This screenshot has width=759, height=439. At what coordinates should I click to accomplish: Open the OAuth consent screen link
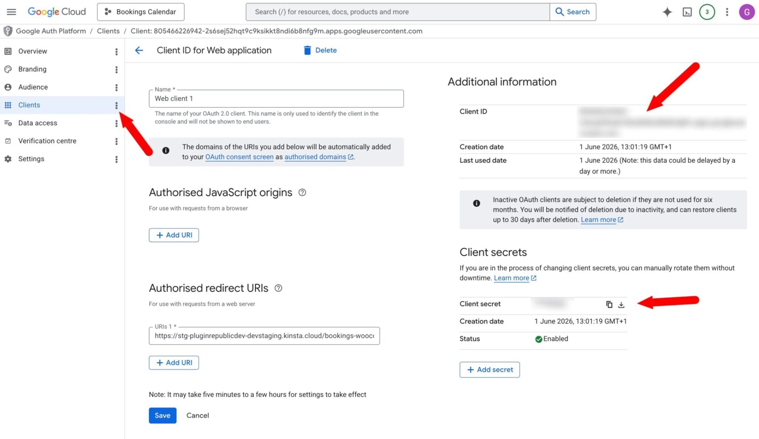pyautogui.click(x=239, y=157)
